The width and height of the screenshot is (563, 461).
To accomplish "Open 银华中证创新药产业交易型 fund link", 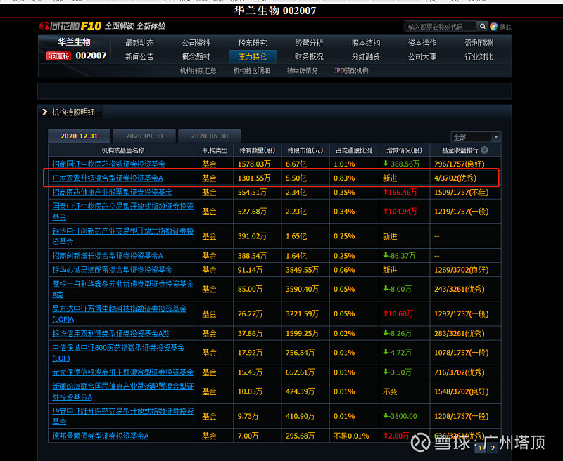I will 122,236.
